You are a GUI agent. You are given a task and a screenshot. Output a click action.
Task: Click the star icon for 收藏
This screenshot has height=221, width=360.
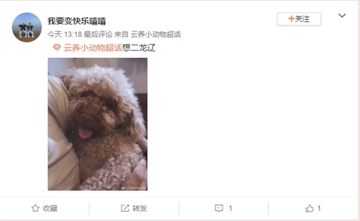pos(36,208)
